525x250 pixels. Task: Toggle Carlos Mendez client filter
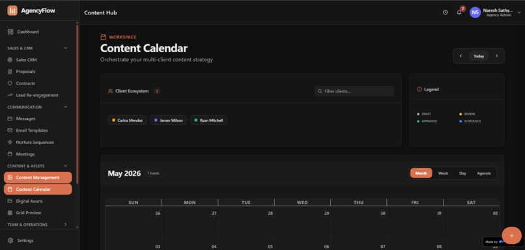coord(127,120)
